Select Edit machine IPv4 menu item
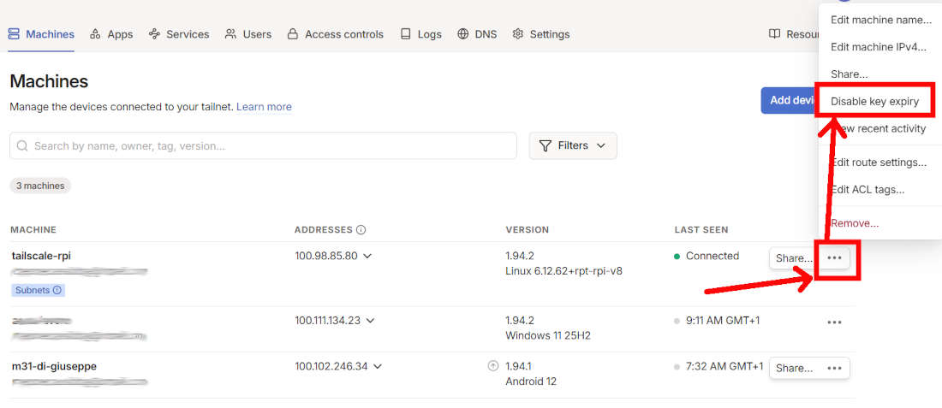942x408 pixels. (880, 47)
